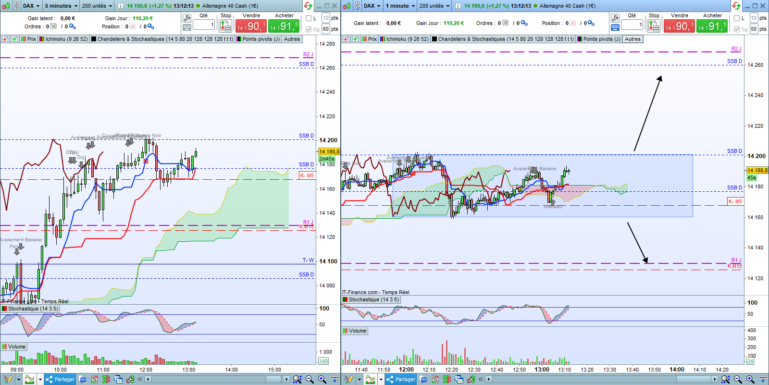This screenshot has width=769, height=385.
Task: Expand pencil tool dropdown arrow in right window
Action: [359, 379]
